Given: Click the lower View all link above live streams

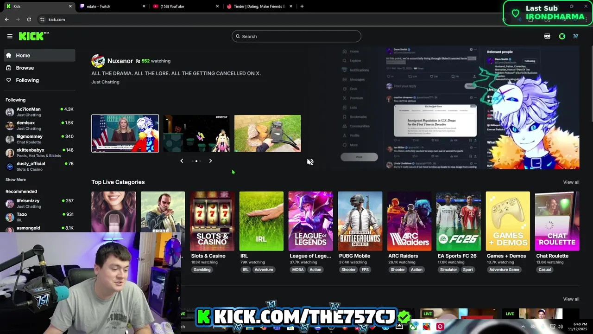Looking at the screenshot, I should pyautogui.click(x=571, y=299).
